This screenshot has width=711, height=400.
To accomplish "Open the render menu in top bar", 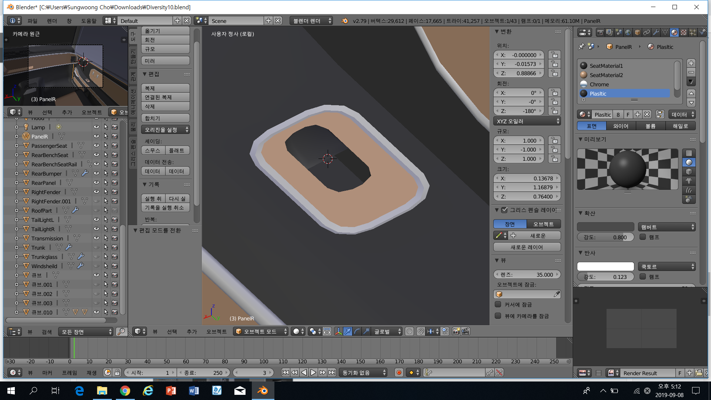I will [x=52, y=21].
